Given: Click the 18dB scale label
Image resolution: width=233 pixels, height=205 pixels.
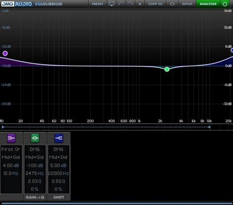Looking at the screenshot, I should point(228,11).
